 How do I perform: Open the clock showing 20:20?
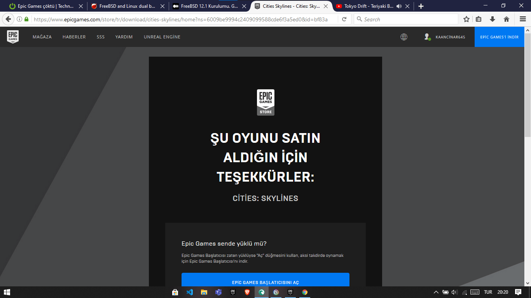[503, 292]
